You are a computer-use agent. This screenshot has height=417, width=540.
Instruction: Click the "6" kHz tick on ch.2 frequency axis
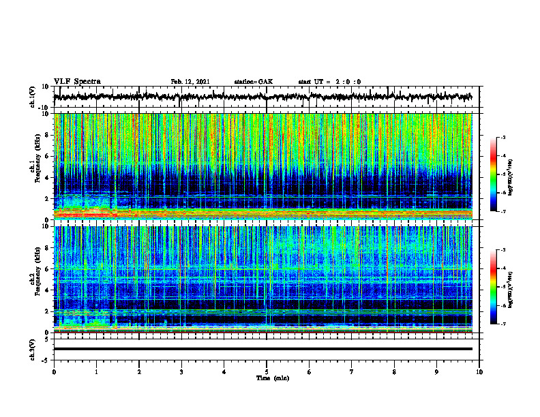tap(47, 269)
